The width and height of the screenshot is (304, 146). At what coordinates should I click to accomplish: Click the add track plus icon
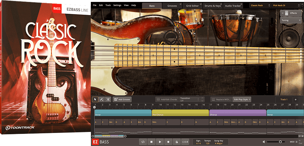[x=295, y=99]
